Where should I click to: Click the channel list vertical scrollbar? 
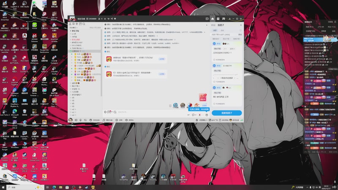101,62
